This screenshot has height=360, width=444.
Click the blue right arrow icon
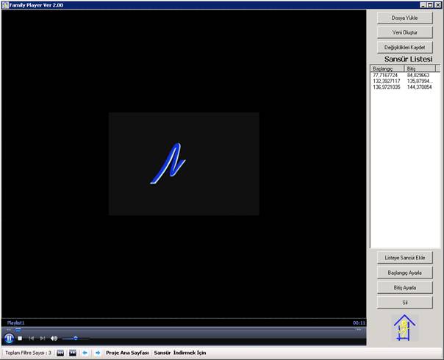(x=98, y=353)
